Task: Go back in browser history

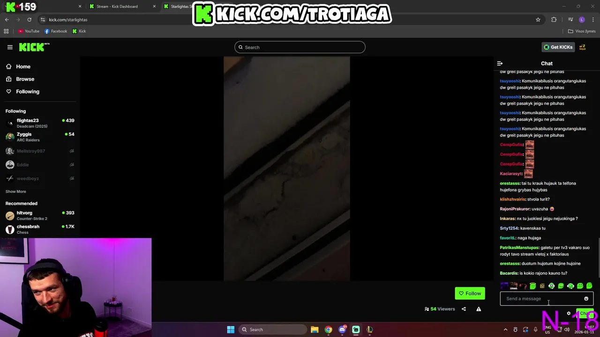Action: coord(7,20)
